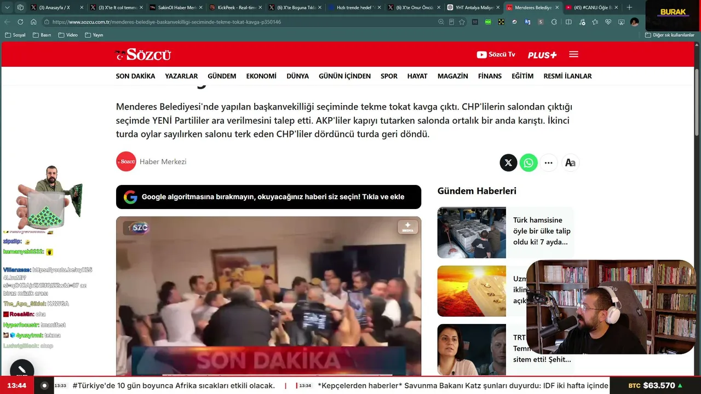Open the favorites list star icon
Viewport: 701px width, 394px height.
(x=595, y=22)
